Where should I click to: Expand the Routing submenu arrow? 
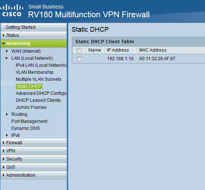(7, 114)
